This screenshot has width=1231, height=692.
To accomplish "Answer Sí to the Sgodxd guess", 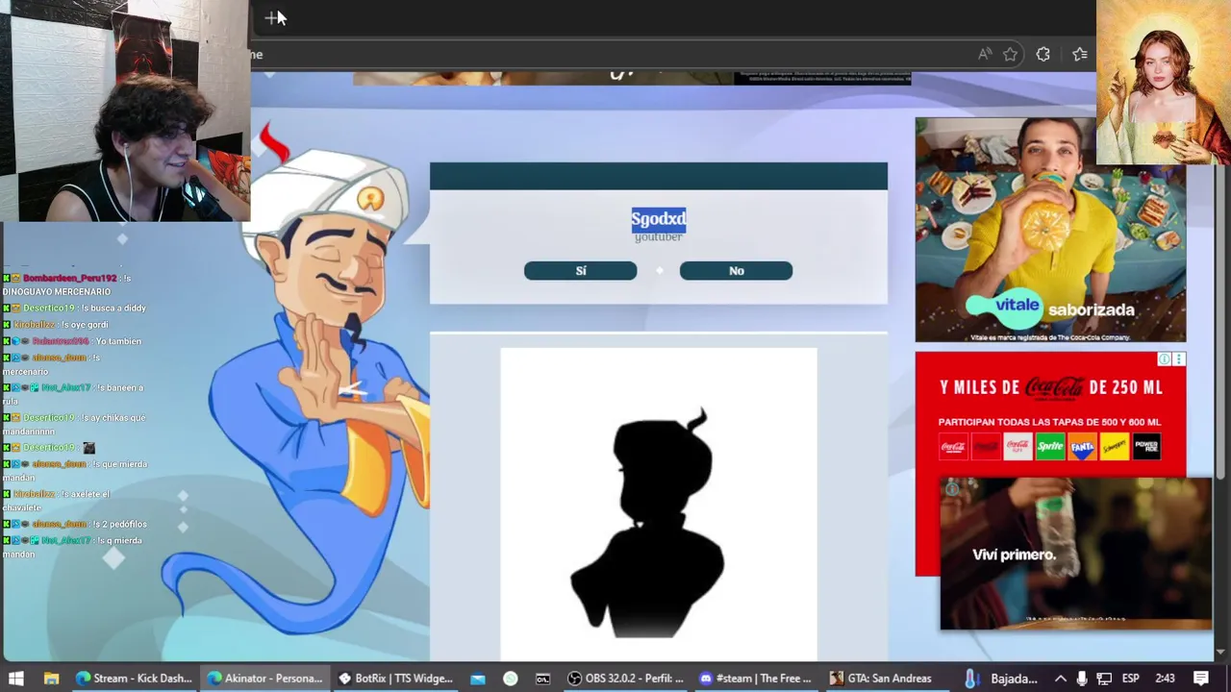I will [x=580, y=271].
